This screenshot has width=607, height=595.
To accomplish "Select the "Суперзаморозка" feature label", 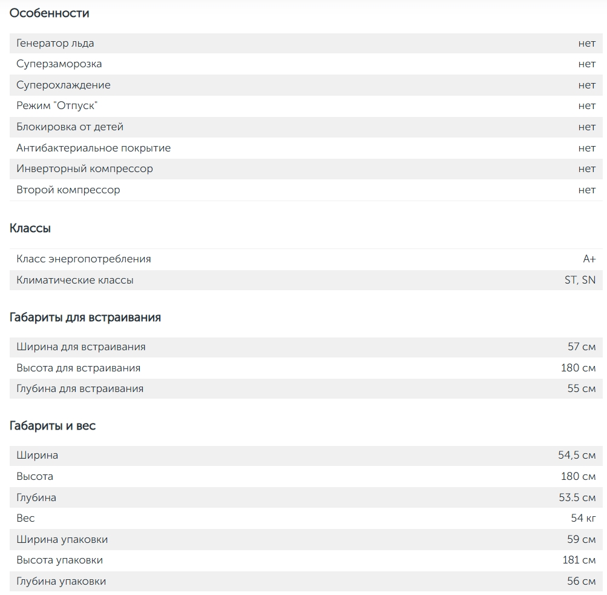I will coord(59,64).
